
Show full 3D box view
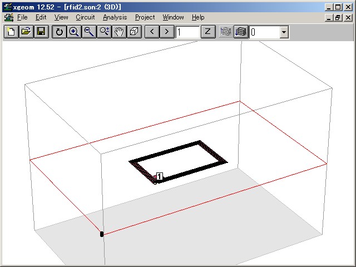tap(134, 32)
